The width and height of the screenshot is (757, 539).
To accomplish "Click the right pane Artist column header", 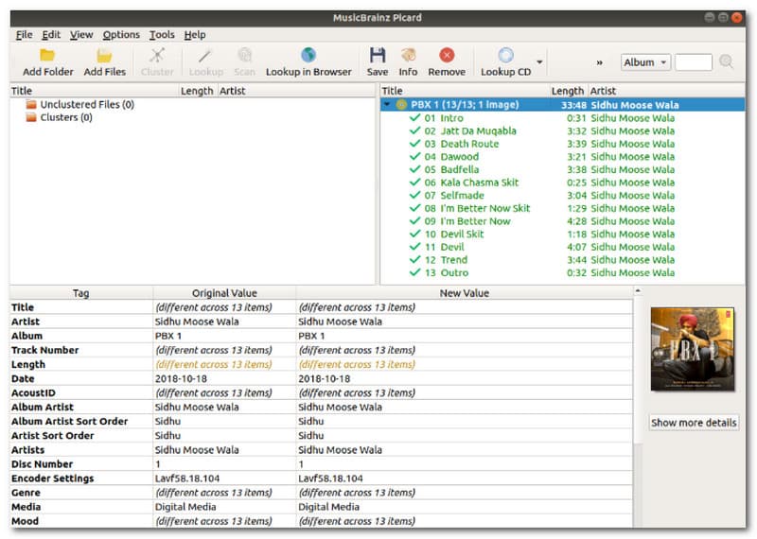I will tap(666, 91).
